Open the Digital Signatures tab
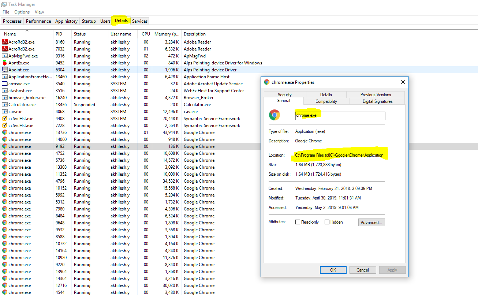 pos(377,101)
